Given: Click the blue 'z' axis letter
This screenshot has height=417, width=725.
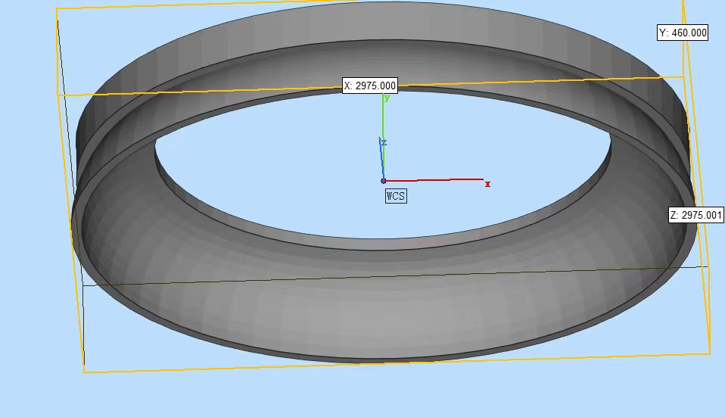Looking at the screenshot, I should 384,142.
